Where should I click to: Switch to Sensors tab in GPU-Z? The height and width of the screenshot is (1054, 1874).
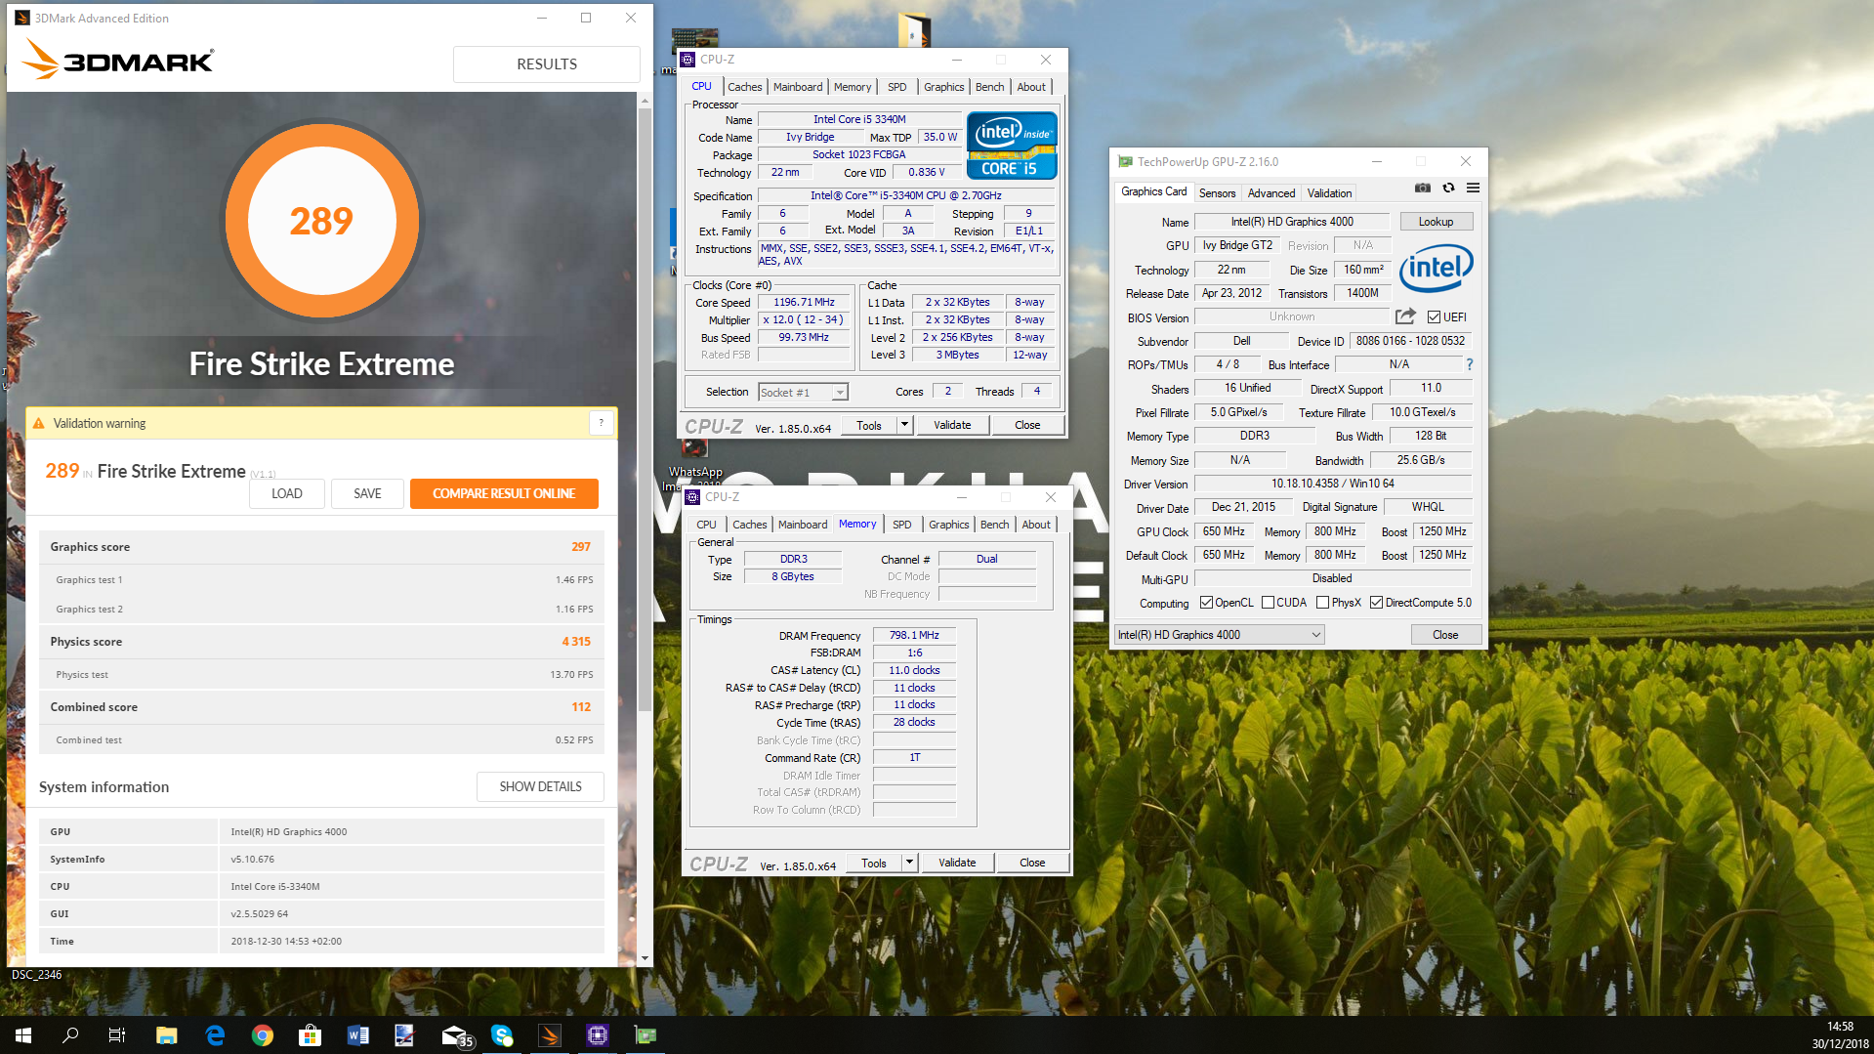point(1217,193)
